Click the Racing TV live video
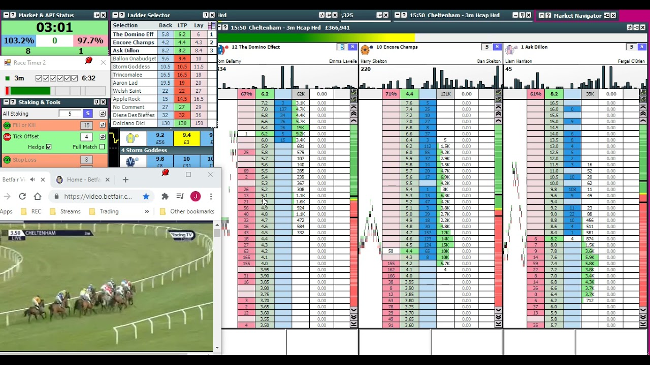 click(x=107, y=286)
